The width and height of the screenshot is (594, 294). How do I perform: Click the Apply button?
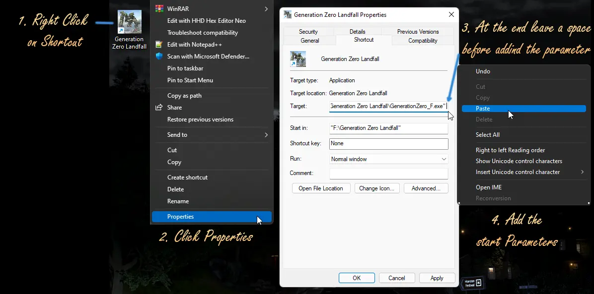point(437,278)
